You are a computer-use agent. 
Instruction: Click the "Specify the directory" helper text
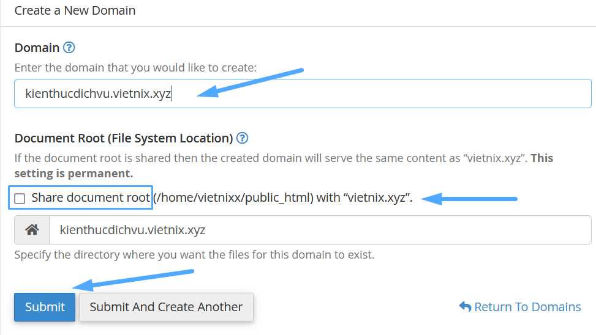click(194, 254)
